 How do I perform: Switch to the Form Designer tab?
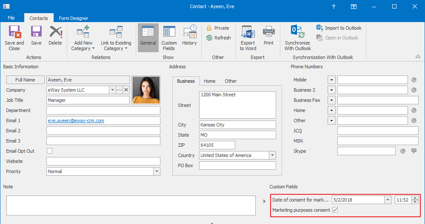pos(74,18)
